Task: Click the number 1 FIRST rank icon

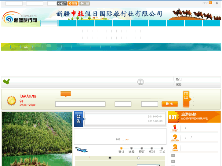Action: 175,128
